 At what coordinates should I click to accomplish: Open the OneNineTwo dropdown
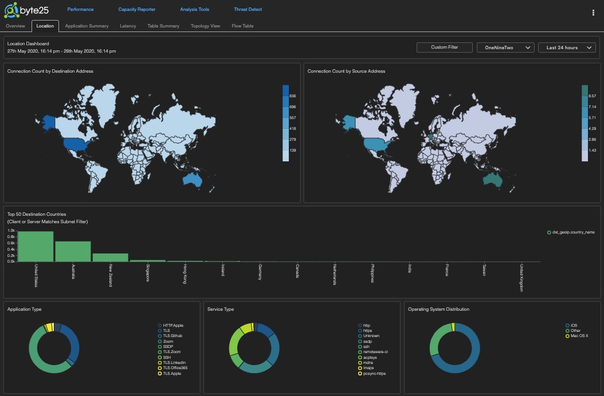tap(505, 47)
